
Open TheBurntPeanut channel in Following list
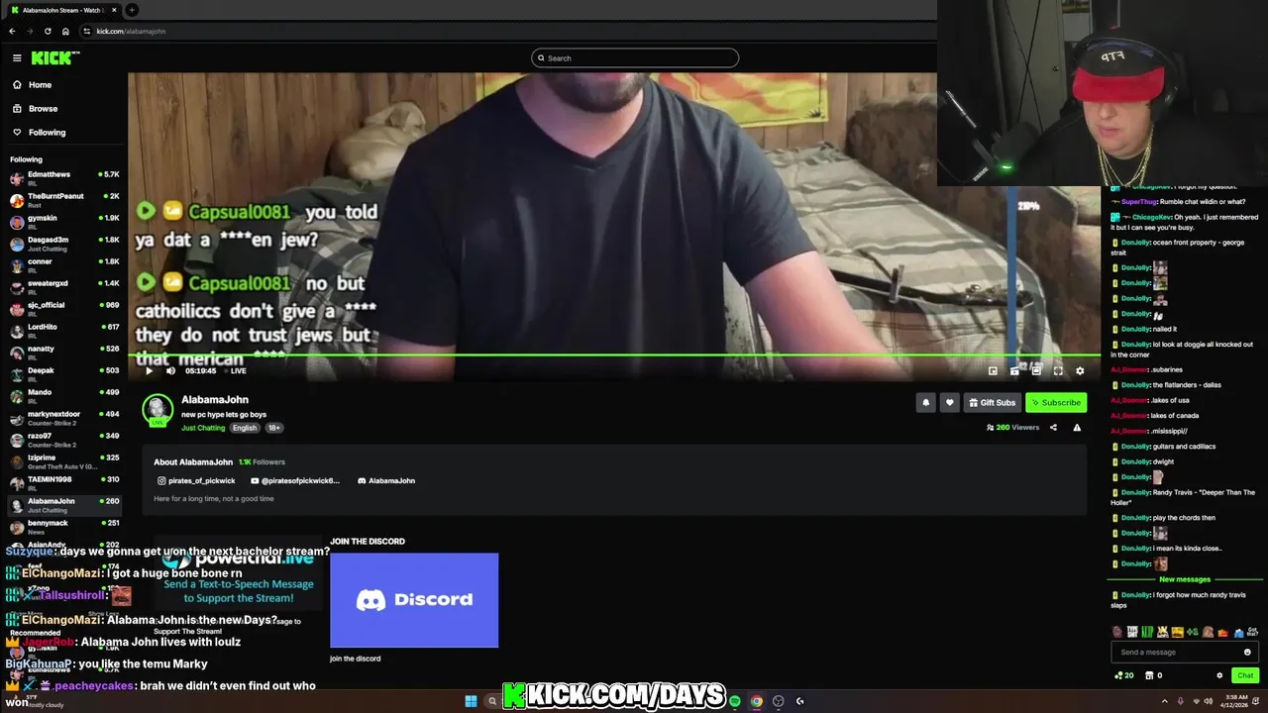coord(63,200)
